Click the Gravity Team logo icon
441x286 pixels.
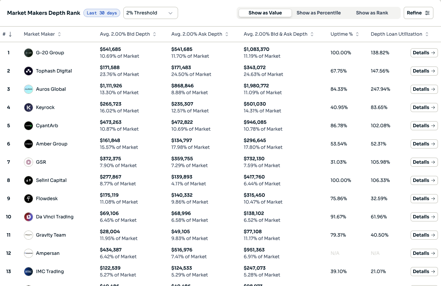(x=29, y=235)
